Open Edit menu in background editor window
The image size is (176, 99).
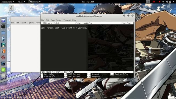[17, 23]
